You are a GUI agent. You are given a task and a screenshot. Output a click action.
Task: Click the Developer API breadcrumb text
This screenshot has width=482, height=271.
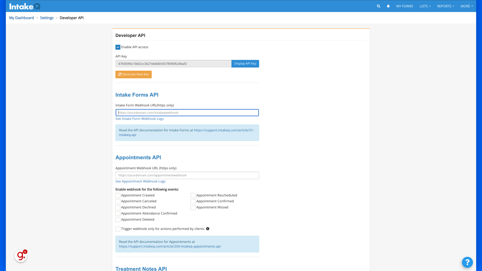coord(72,18)
